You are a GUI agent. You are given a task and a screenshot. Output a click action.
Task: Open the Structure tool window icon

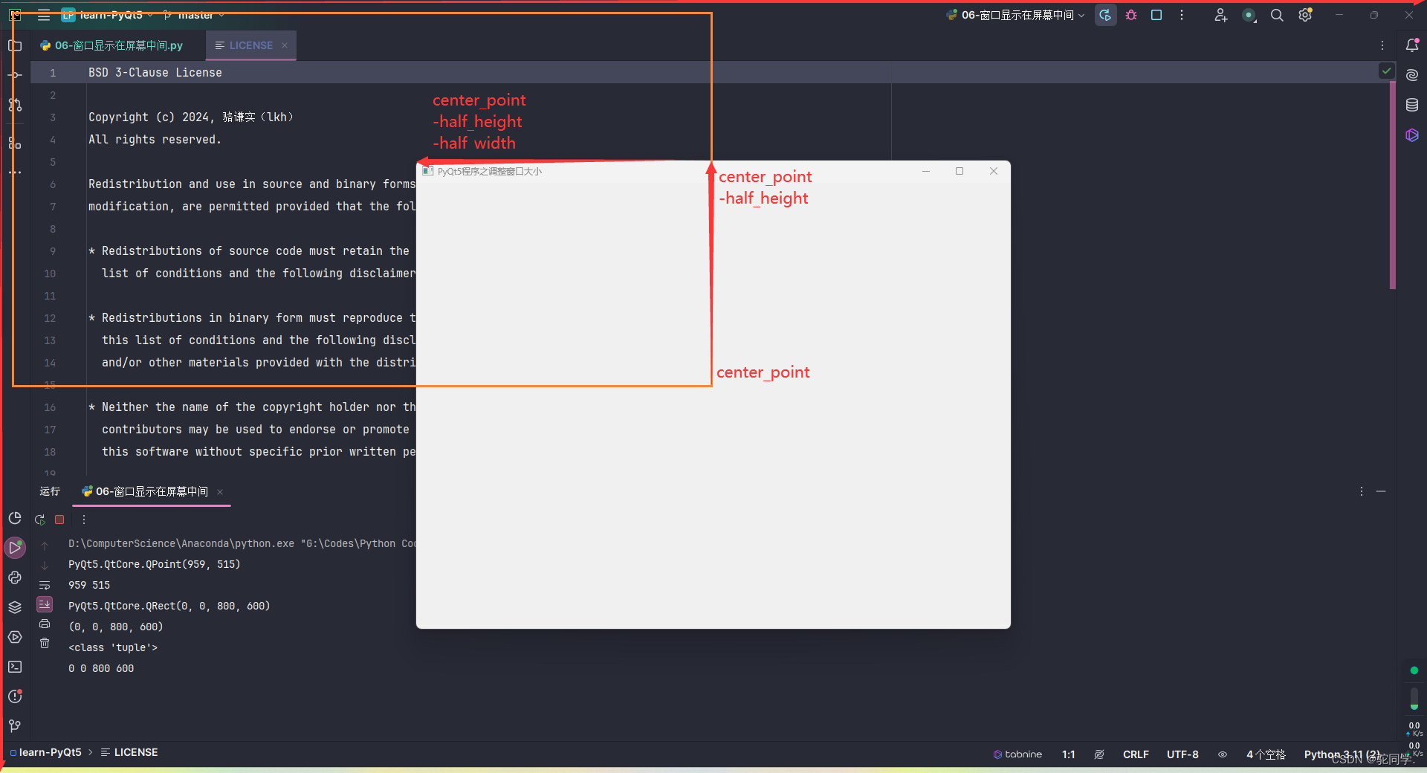15,143
